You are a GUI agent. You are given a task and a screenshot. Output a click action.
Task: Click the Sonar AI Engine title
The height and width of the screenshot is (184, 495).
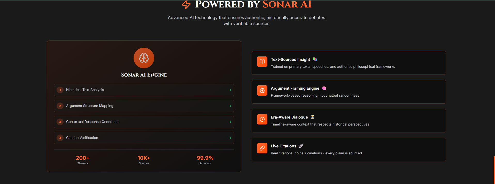coord(144,75)
